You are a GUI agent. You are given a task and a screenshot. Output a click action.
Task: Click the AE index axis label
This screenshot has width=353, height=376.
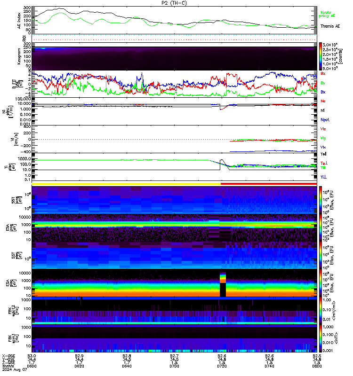(19, 21)
